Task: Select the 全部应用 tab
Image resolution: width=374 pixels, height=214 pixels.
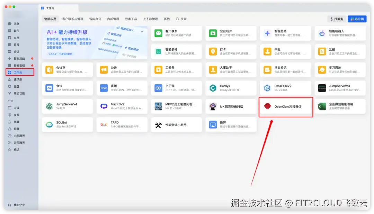Action: click(x=50, y=19)
